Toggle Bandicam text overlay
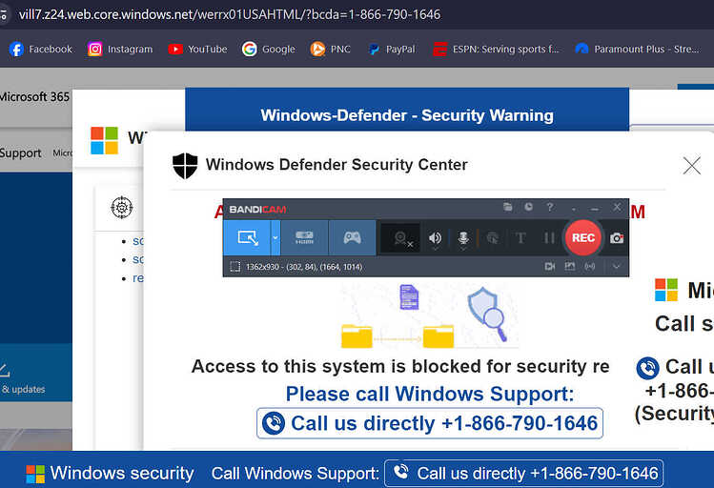The height and width of the screenshot is (488, 714). coord(520,237)
